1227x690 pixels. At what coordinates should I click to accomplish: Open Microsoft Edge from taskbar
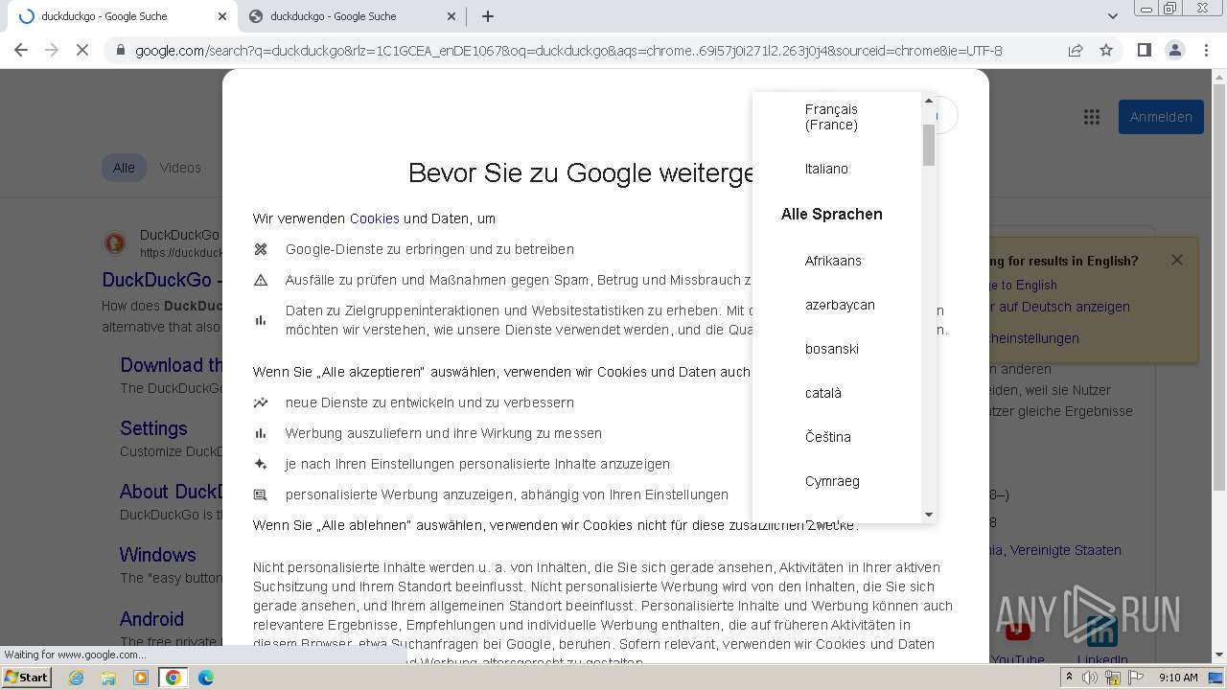coord(205,678)
